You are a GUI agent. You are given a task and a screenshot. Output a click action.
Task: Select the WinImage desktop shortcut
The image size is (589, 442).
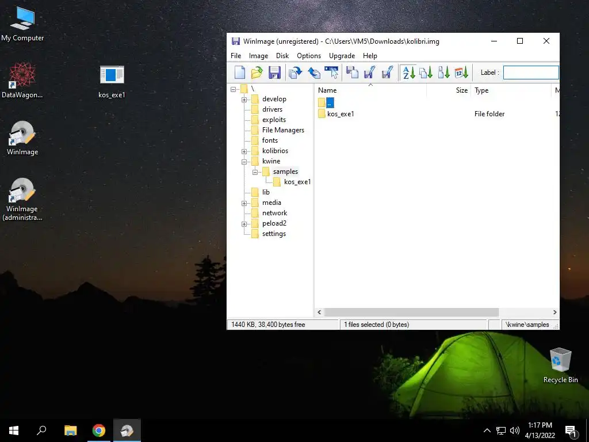[x=22, y=138]
